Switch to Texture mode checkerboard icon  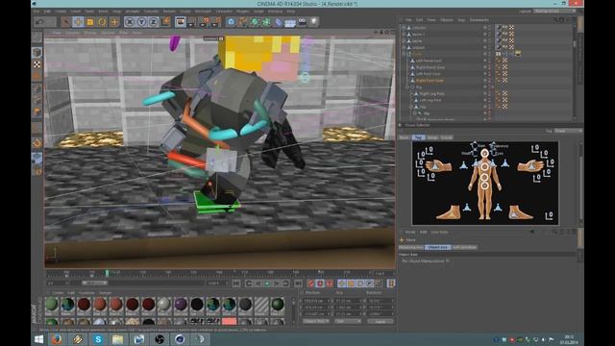[37, 64]
